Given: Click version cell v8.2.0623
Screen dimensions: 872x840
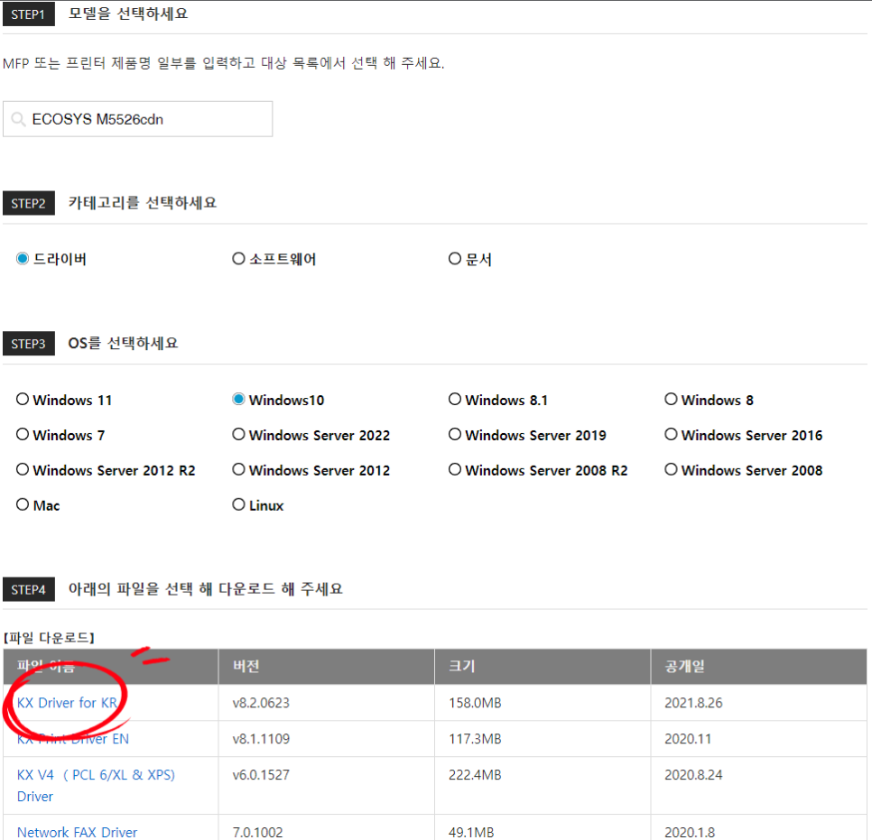Looking at the screenshot, I should (x=261, y=703).
